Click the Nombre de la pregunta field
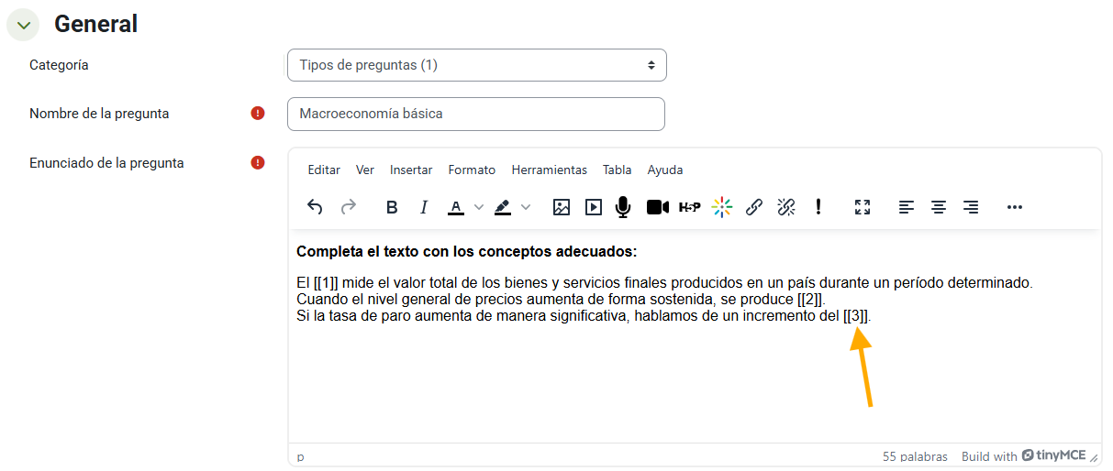1113x471 pixels. pos(475,114)
